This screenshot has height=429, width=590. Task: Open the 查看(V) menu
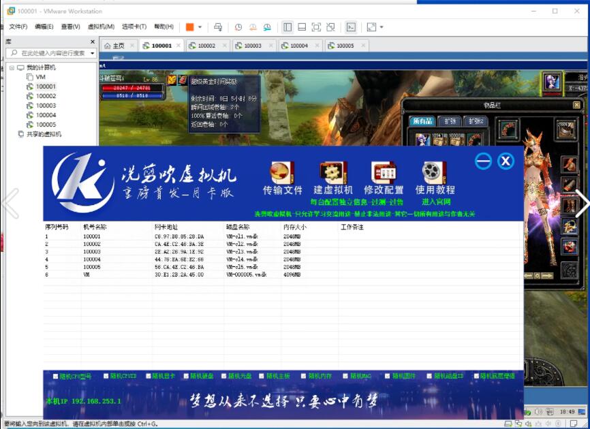pyautogui.click(x=71, y=27)
